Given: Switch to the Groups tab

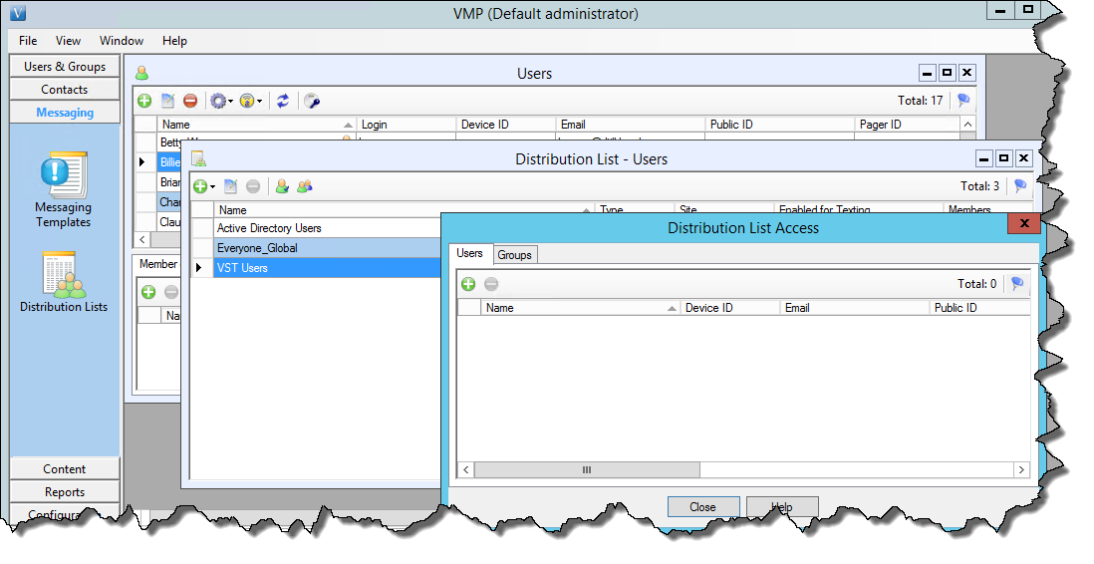Looking at the screenshot, I should 514,255.
